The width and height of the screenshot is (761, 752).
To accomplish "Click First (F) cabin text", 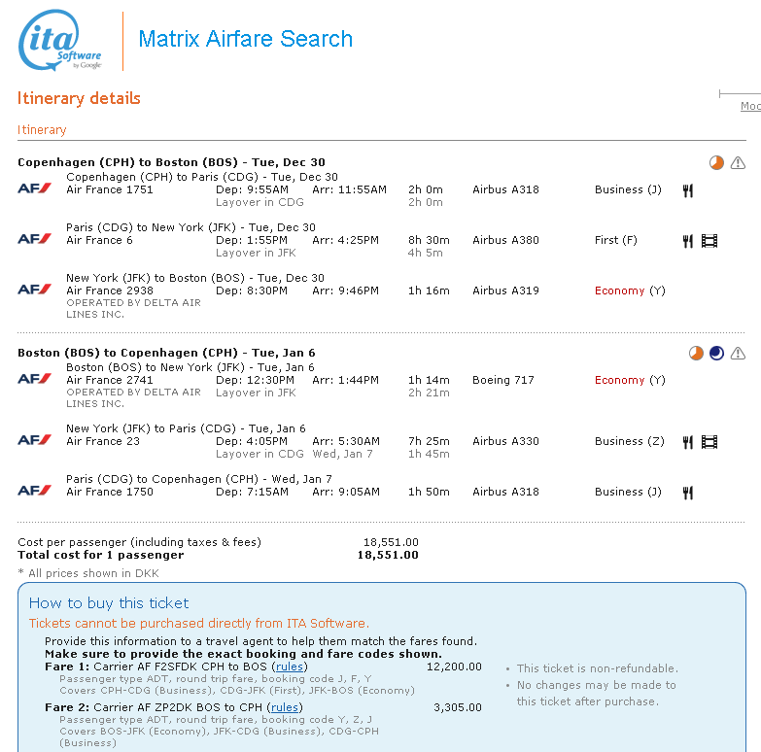I will point(616,240).
